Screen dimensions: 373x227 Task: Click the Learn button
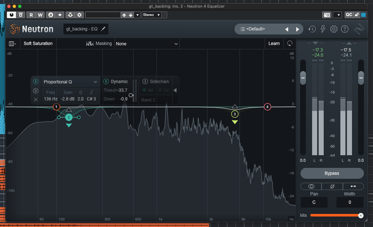(274, 44)
